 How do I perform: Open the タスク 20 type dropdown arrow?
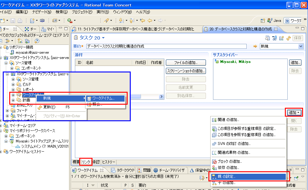coord(103,38)
